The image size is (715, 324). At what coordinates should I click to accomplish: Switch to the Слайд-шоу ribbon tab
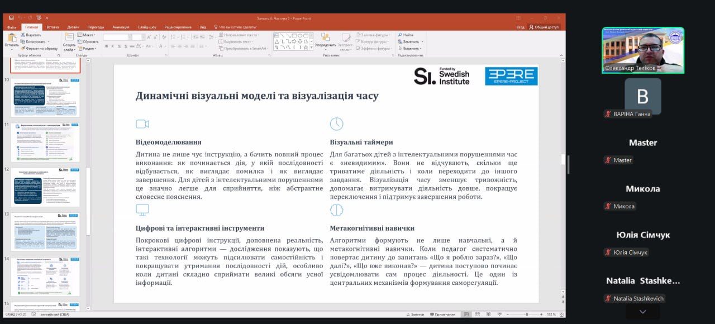pyautogui.click(x=147, y=27)
